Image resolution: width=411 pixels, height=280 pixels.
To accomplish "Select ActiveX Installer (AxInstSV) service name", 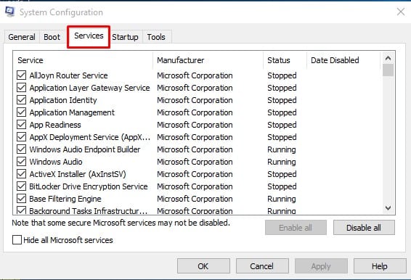I will pyautogui.click(x=78, y=174).
